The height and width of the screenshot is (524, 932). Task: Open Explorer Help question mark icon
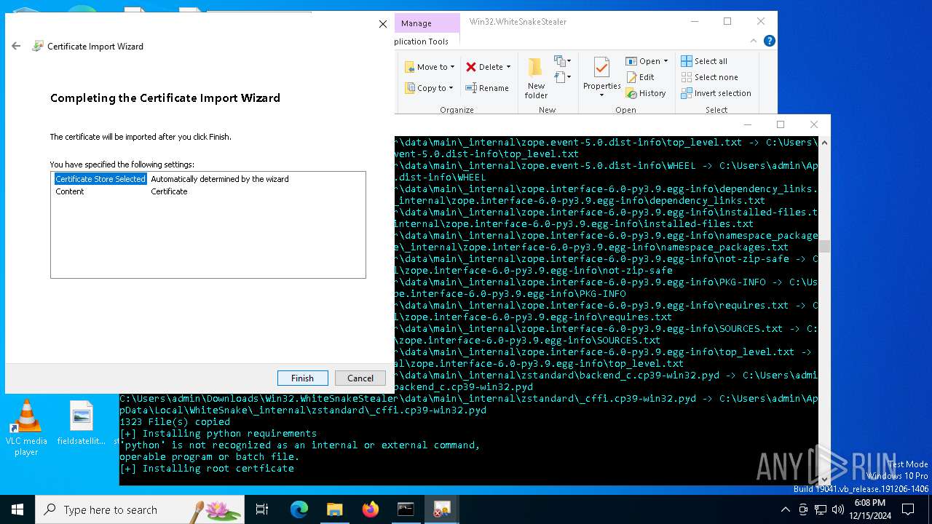click(770, 41)
